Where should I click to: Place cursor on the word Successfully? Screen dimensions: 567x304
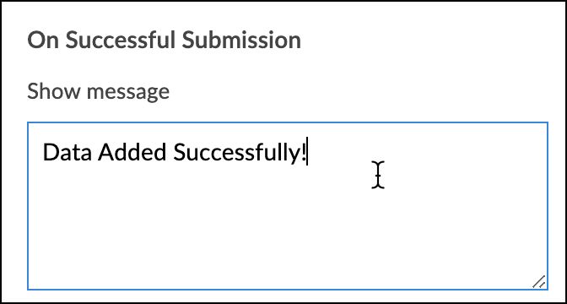pos(237,154)
